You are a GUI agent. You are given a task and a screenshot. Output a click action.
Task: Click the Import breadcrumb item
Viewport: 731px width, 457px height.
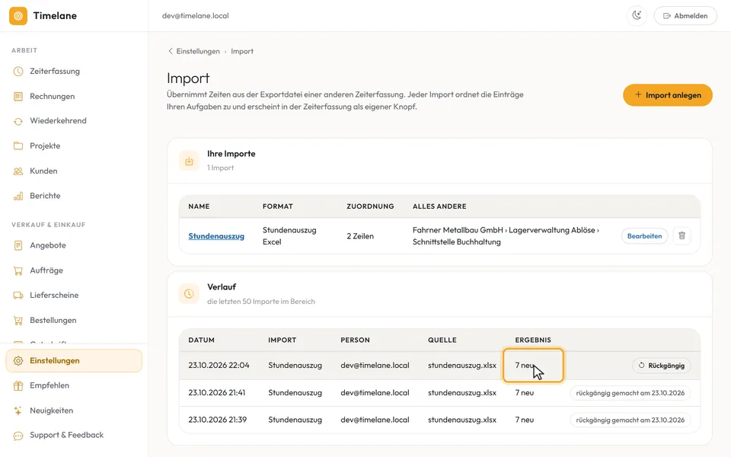[x=242, y=51]
